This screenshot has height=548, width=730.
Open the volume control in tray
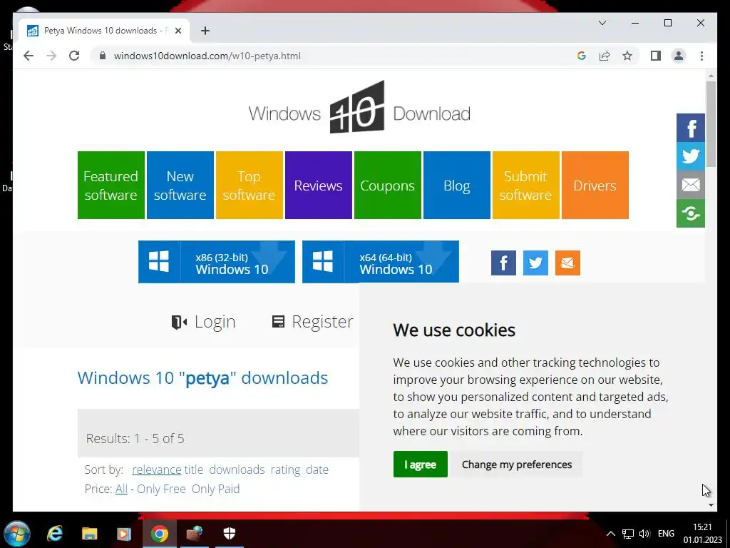(x=644, y=534)
